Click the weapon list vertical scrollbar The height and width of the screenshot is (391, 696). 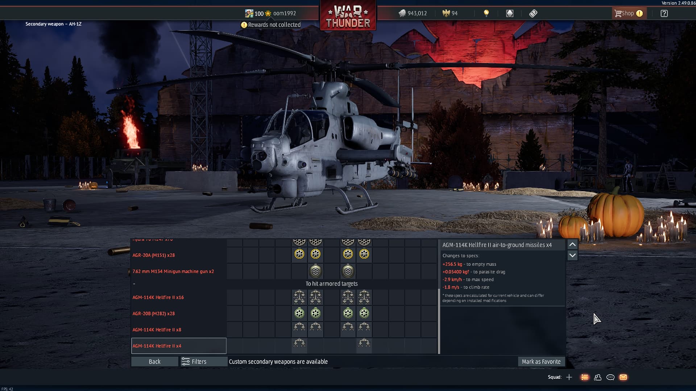[439, 320]
